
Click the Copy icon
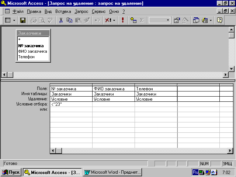coord(70,20)
